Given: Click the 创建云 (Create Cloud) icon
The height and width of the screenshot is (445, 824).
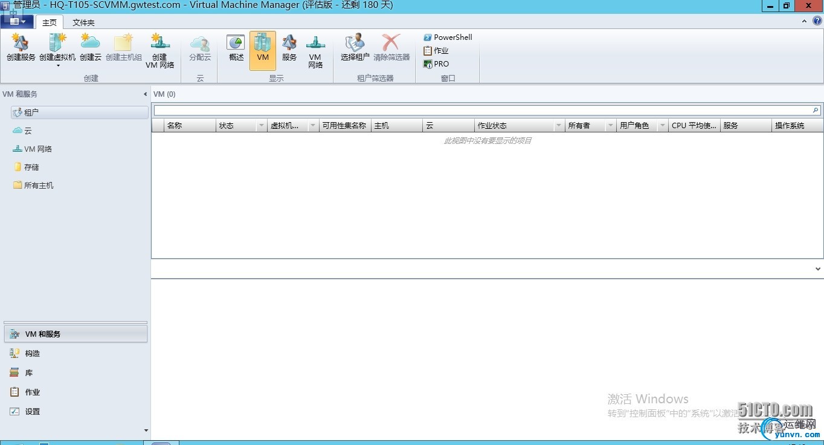Looking at the screenshot, I should point(91,48).
